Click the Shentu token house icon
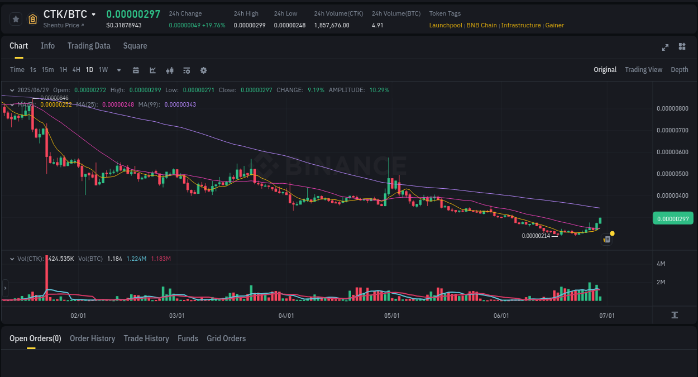The width and height of the screenshot is (698, 377). point(33,18)
